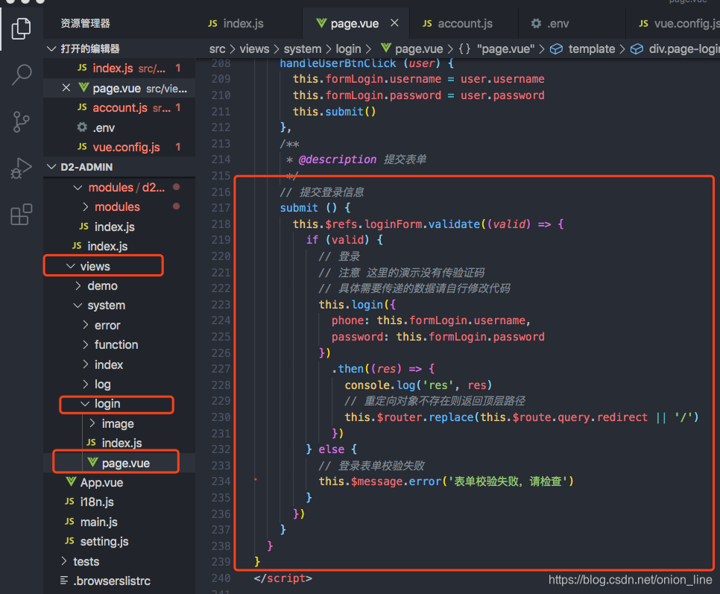This screenshot has height=594, width=720.
Task: Click the closing </script> tag on line 240
Action: [282, 578]
